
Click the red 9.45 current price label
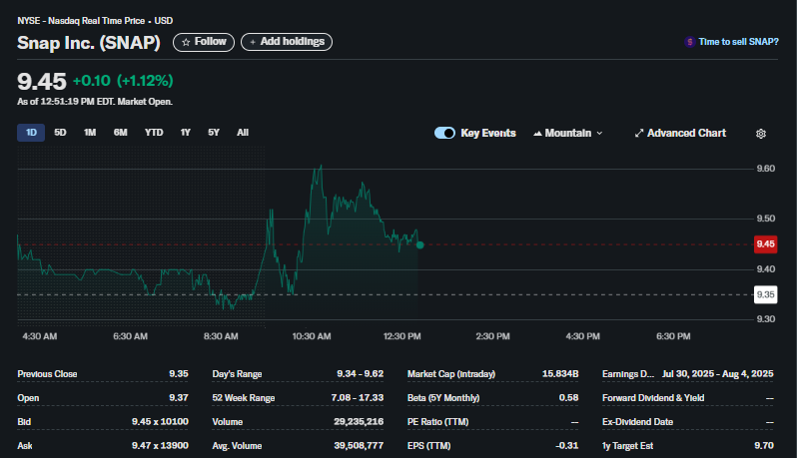[x=765, y=244]
